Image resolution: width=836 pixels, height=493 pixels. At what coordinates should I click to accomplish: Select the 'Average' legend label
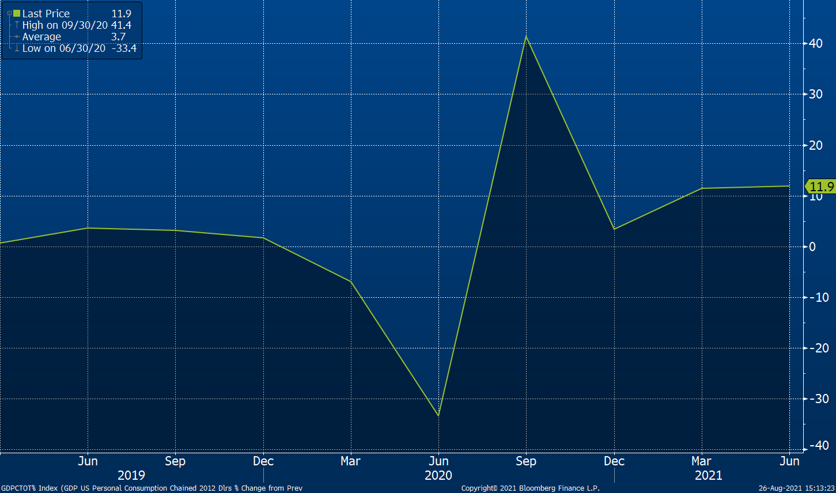pyautogui.click(x=41, y=37)
